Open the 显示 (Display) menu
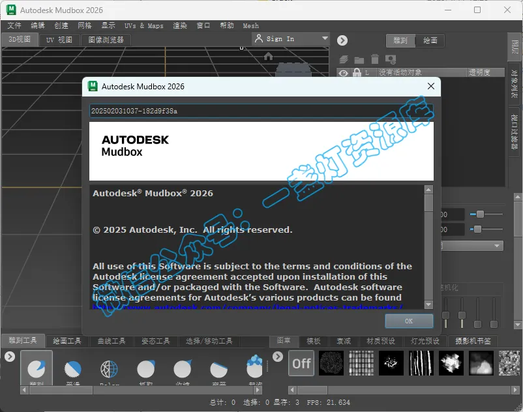The width and height of the screenshot is (523, 412). [x=108, y=25]
